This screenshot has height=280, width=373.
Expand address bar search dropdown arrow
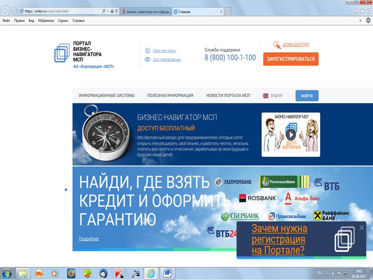(x=108, y=11)
